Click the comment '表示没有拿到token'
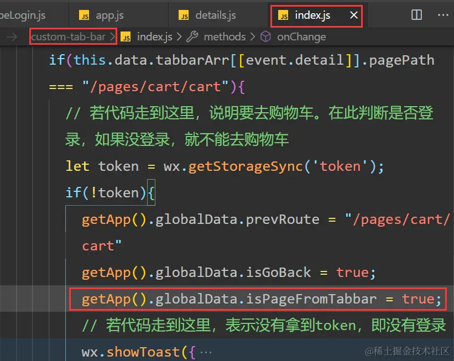454x361 pixels. [x=290, y=326]
